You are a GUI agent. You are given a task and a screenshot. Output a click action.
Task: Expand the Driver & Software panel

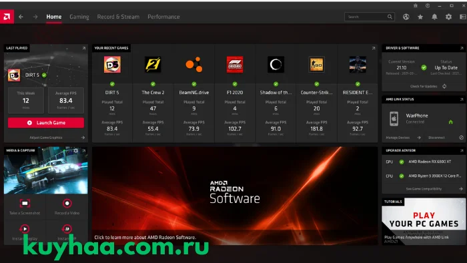pos(462,48)
